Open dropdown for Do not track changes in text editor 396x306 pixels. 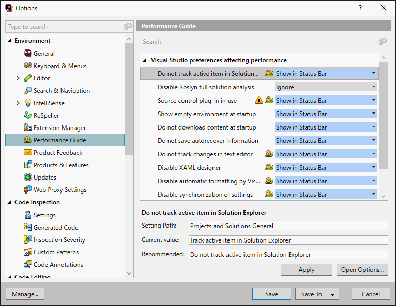pos(374,154)
